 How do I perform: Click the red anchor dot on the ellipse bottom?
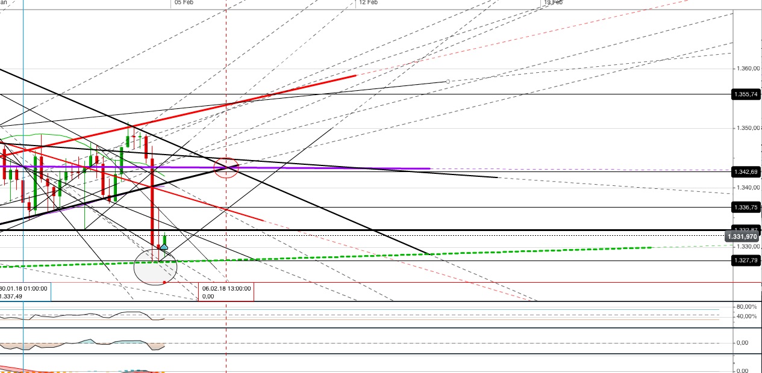tap(164, 282)
